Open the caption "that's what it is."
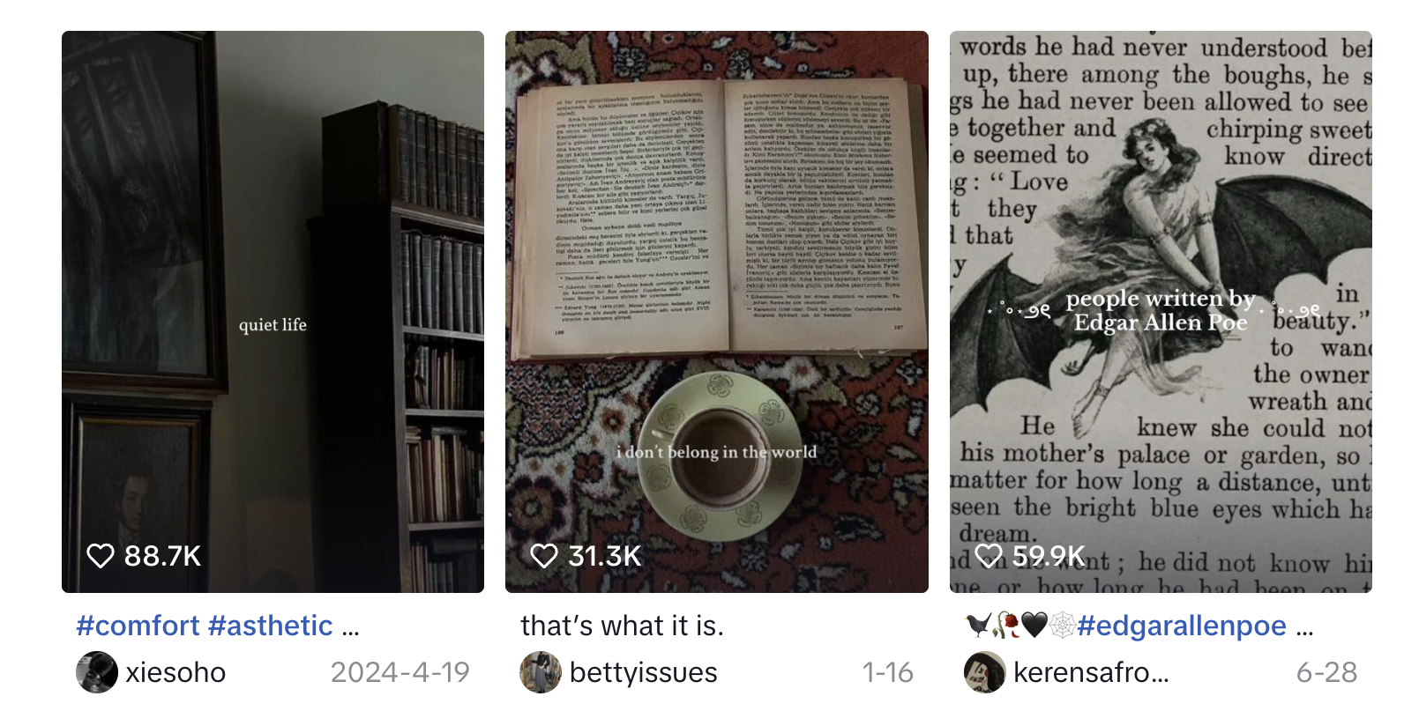1404x726 pixels. (x=622, y=626)
